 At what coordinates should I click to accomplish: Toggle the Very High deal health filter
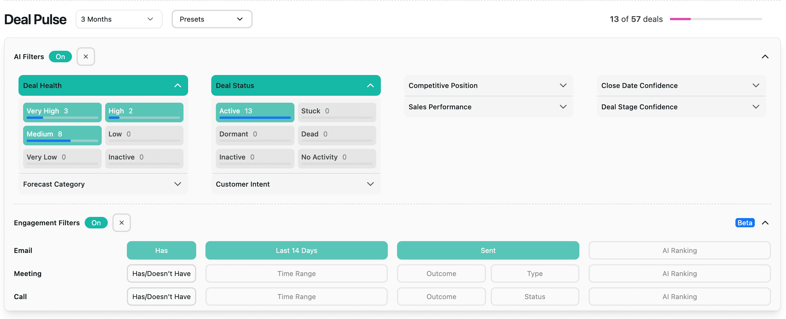pos(62,112)
